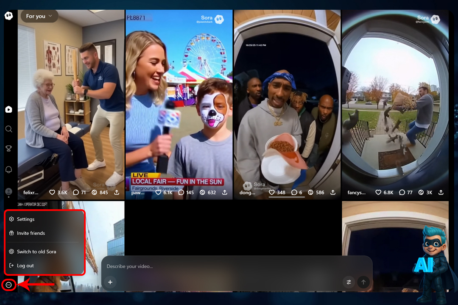Expand the For you feed dropdown
The image size is (458, 305).
39,16
